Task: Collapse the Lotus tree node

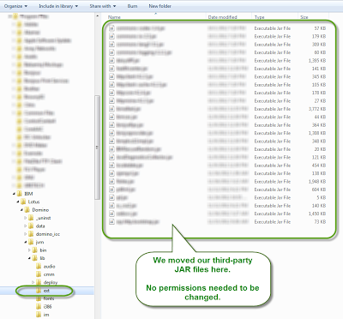Action: pos(18,202)
